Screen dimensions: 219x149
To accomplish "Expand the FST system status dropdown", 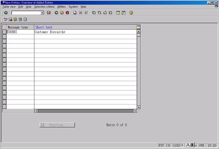I will point(182,145).
